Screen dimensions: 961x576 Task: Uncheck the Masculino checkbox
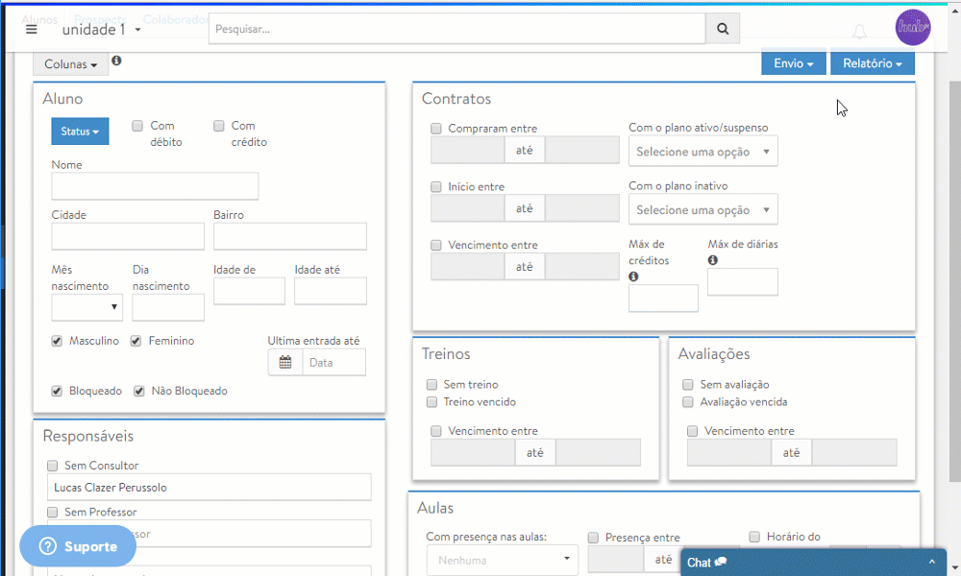tap(58, 341)
